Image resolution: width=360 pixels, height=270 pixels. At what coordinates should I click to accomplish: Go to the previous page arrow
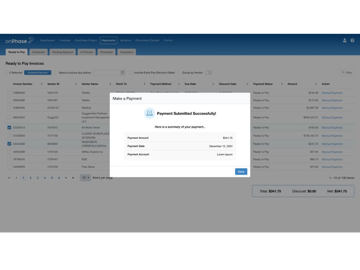coord(16,178)
